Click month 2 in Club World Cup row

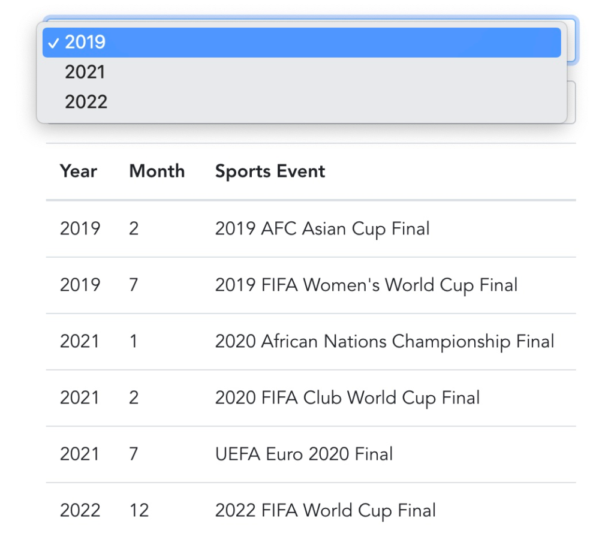(x=134, y=398)
